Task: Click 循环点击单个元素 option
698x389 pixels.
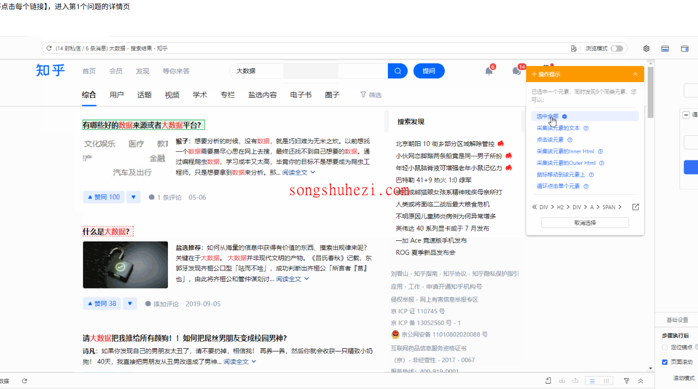Action: point(559,186)
